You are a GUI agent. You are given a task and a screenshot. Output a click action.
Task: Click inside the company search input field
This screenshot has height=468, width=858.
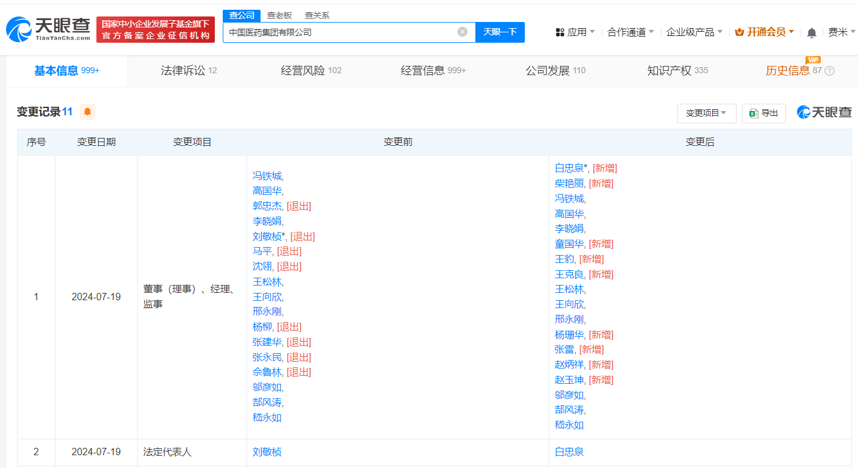pyautogui.click(x=342, y=32)
